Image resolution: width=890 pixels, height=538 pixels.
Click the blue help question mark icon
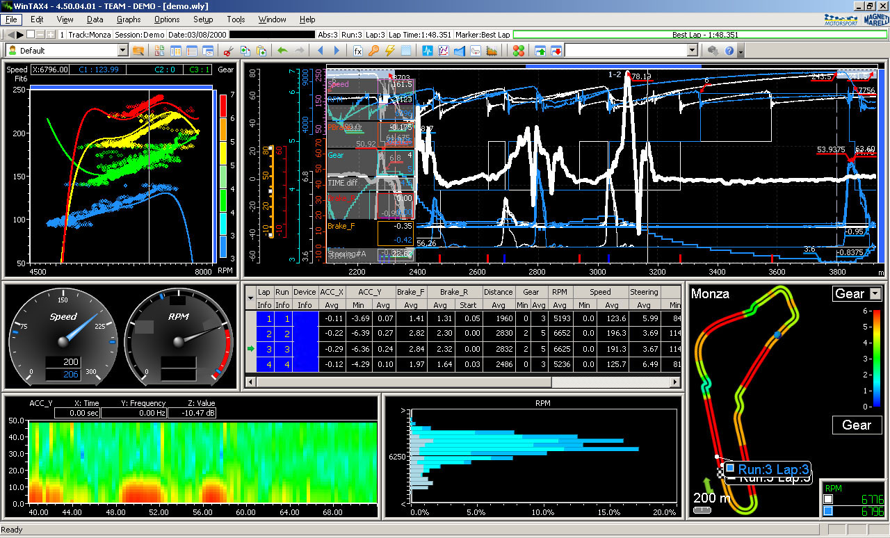[x=729, y=51]
